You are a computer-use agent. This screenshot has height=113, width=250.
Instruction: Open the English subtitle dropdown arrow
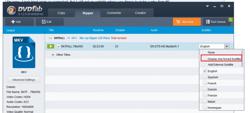(227, 46)
